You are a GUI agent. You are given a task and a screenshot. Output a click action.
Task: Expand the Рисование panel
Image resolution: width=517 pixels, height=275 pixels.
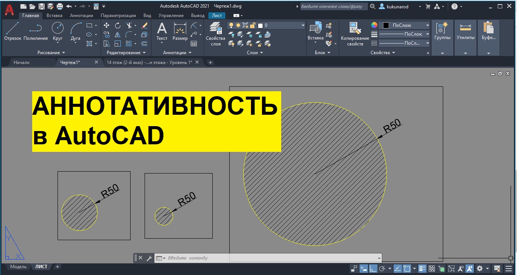click(x=51, y=53)
